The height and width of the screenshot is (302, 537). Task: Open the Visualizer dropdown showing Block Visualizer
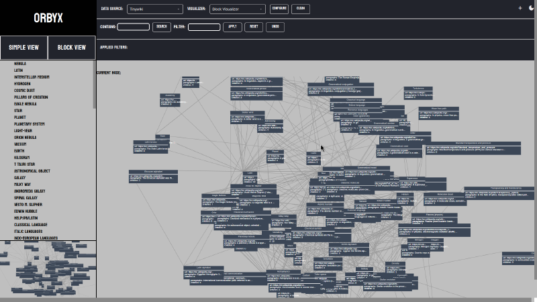click(x=238, y=9)
